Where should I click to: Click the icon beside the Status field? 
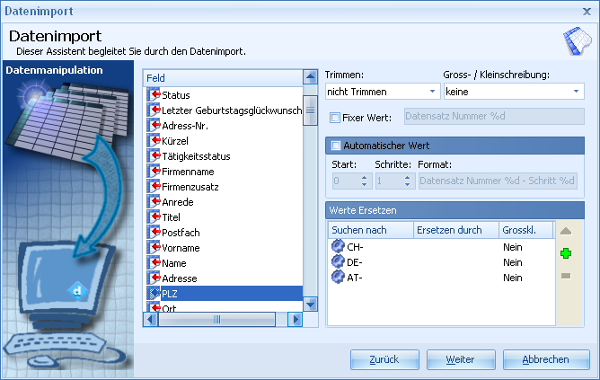point(154,94)
